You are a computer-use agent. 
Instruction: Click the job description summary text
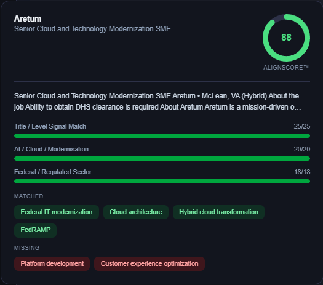tap(158, 102)
